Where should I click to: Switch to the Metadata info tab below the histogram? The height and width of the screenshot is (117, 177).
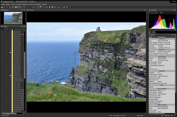tap(154, 32)
